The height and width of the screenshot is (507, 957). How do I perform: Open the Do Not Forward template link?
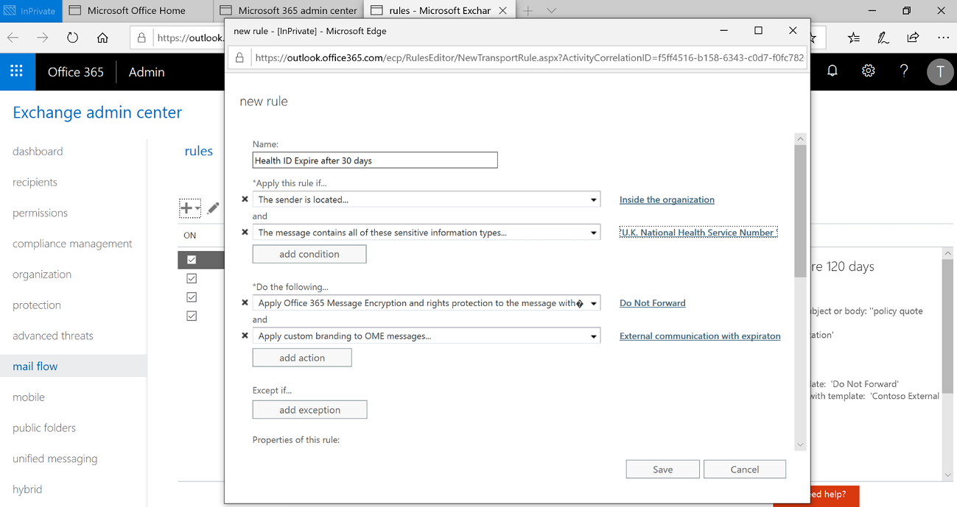pyautogui.click(x=652, y=302)
